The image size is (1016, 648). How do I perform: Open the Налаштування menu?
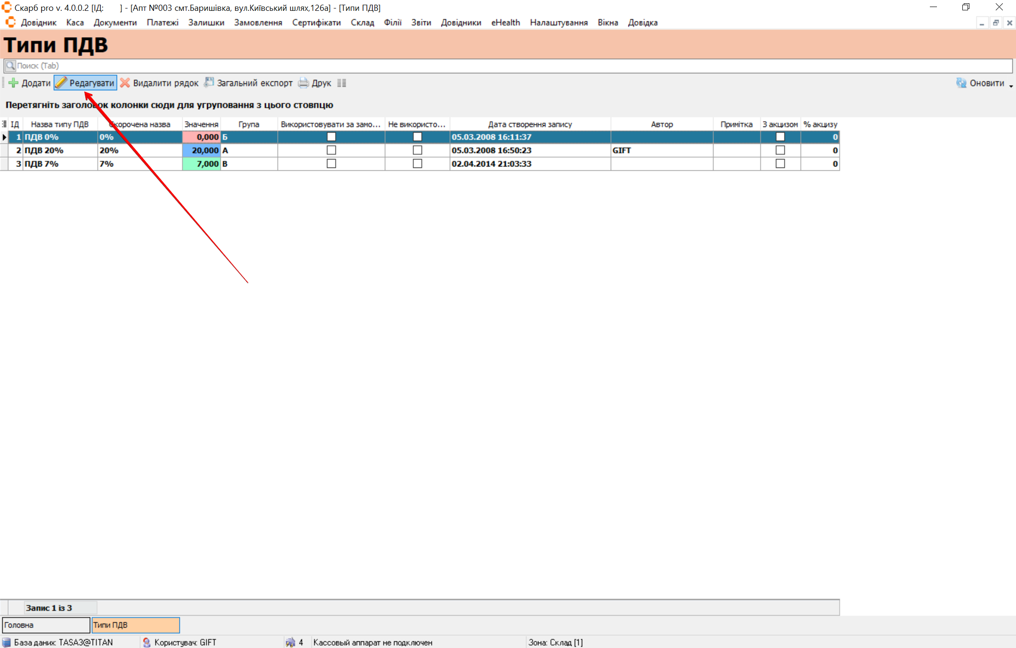coord(559,23)
